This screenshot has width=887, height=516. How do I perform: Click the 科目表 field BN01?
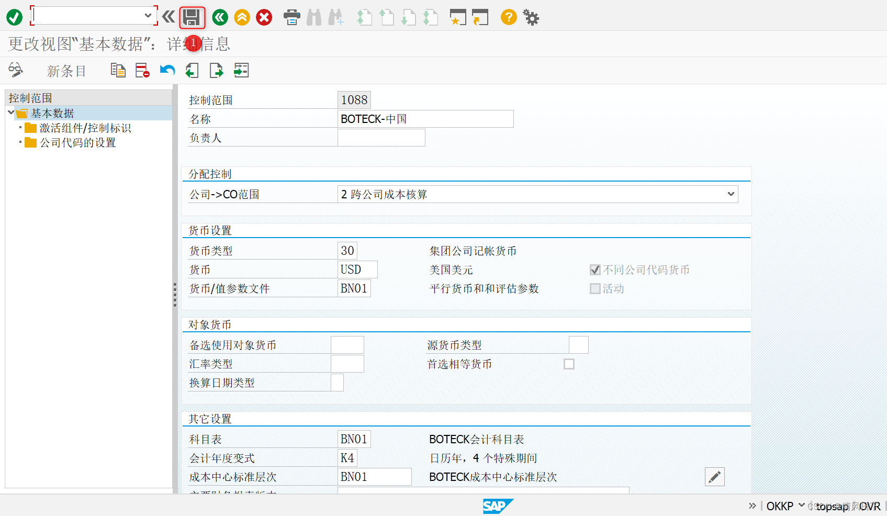(354, 439)
